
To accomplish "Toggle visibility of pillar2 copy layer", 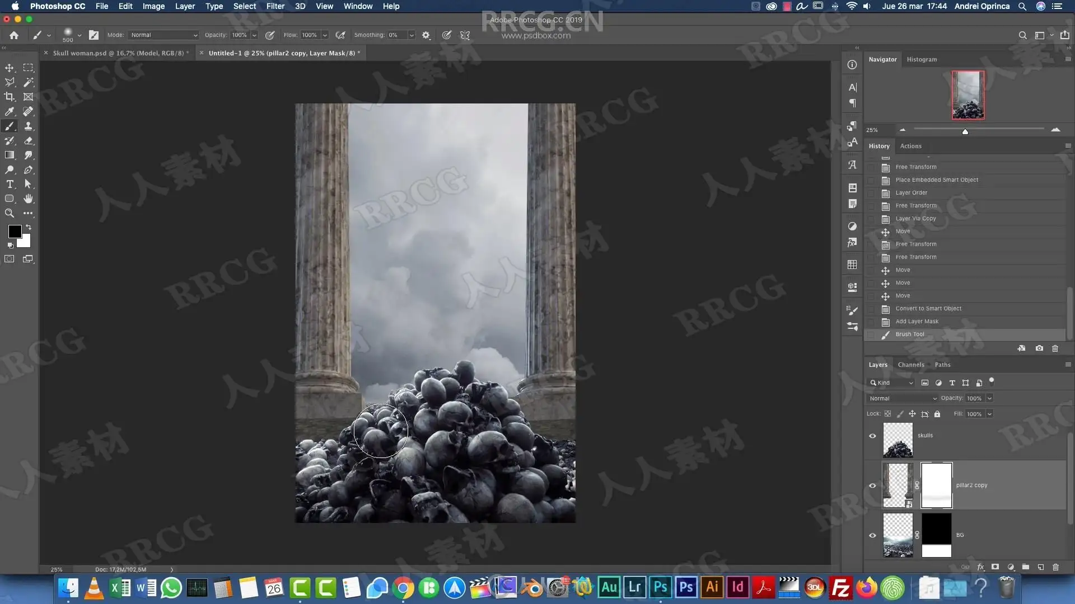I will pyautogui.click(x=872, y=485).
